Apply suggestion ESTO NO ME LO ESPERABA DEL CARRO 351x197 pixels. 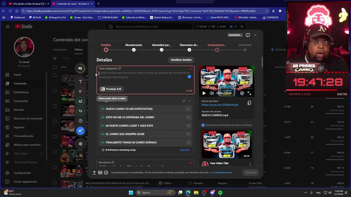pyautogui.click(x=145, y=117)
